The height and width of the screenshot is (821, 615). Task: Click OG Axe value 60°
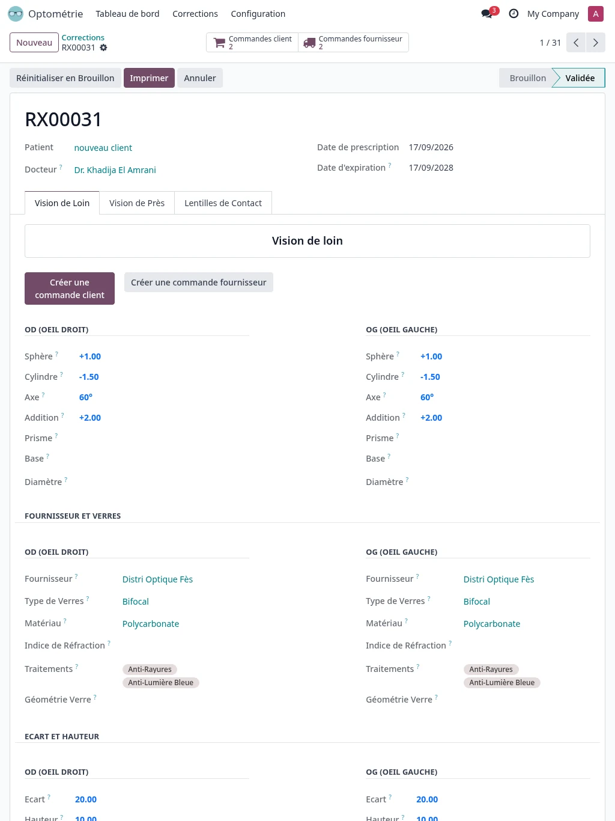pyautogui.click(x=427, y=397)
